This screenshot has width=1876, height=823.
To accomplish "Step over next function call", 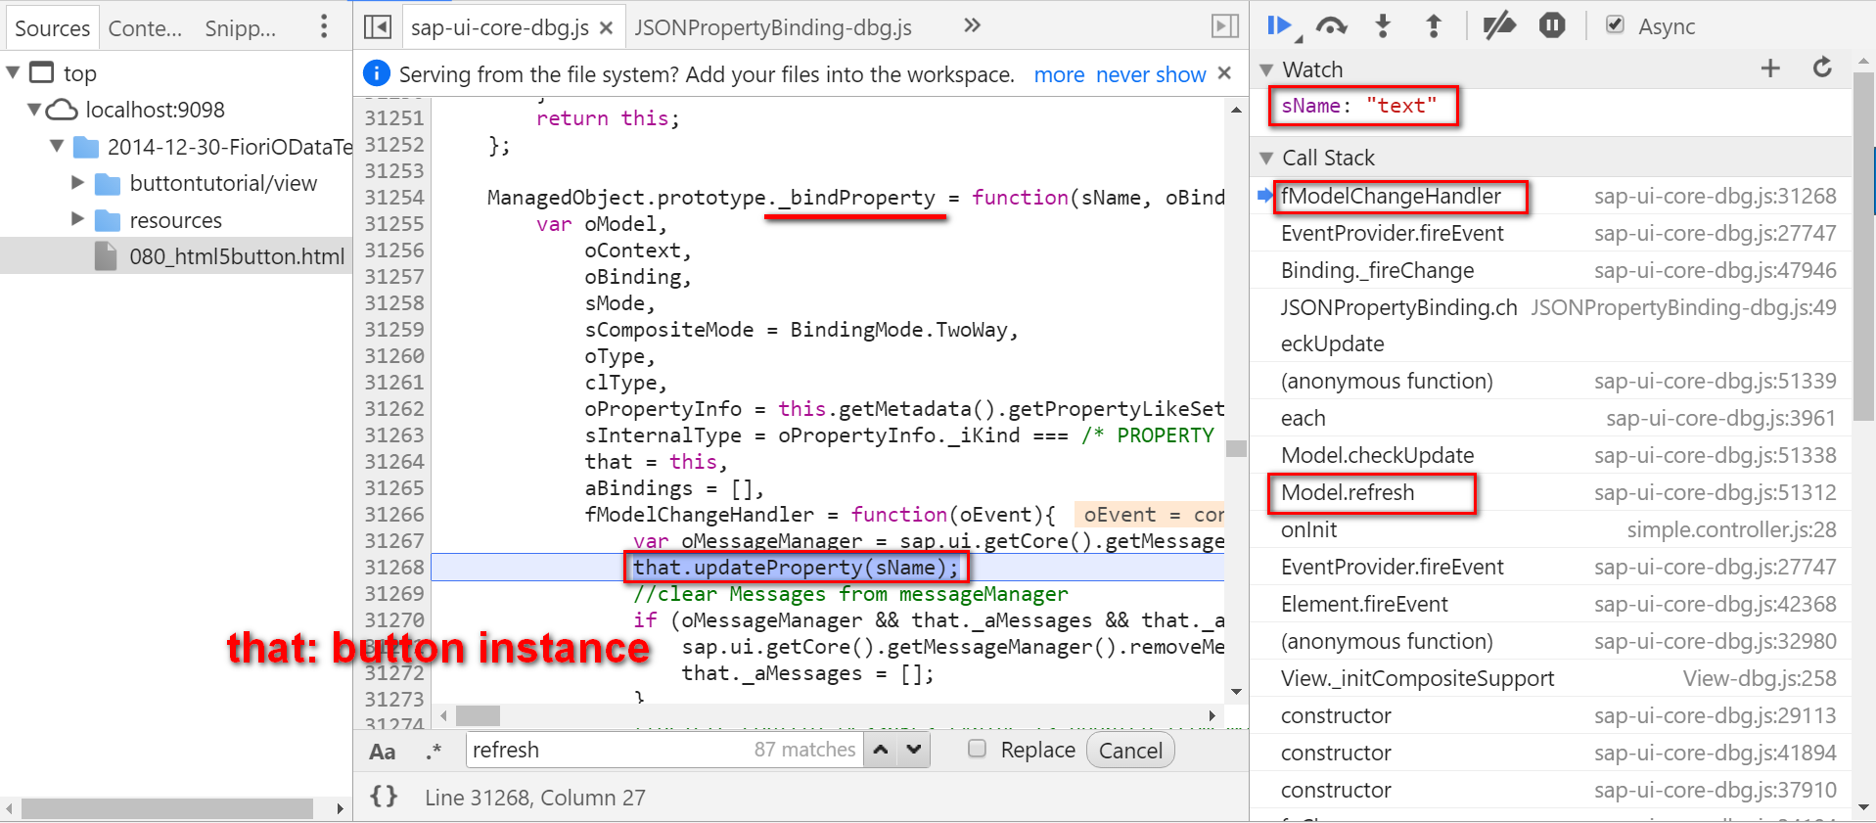I will click(x=1332, y=26).
